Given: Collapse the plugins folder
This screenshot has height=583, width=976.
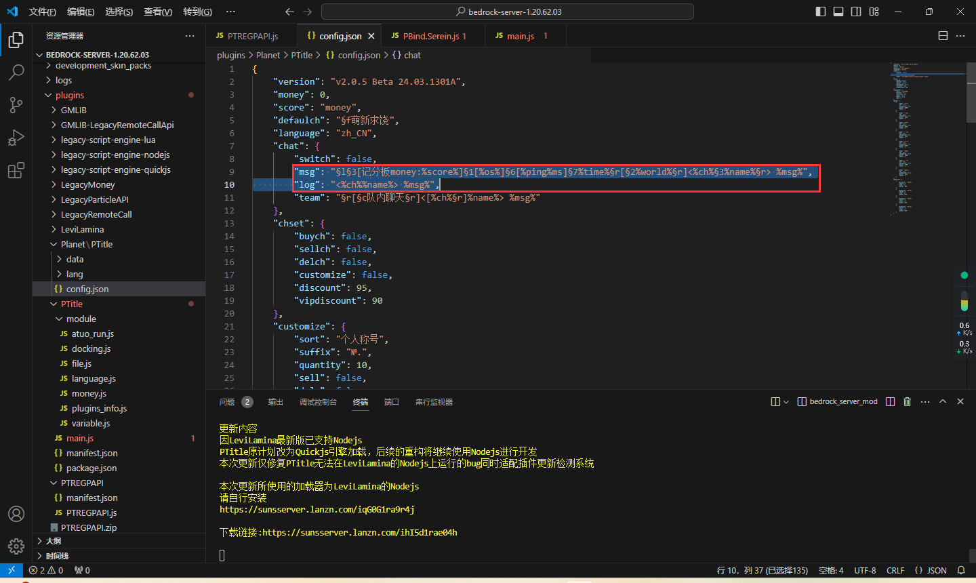Looking at the screenshot, I should click(119, 95).
